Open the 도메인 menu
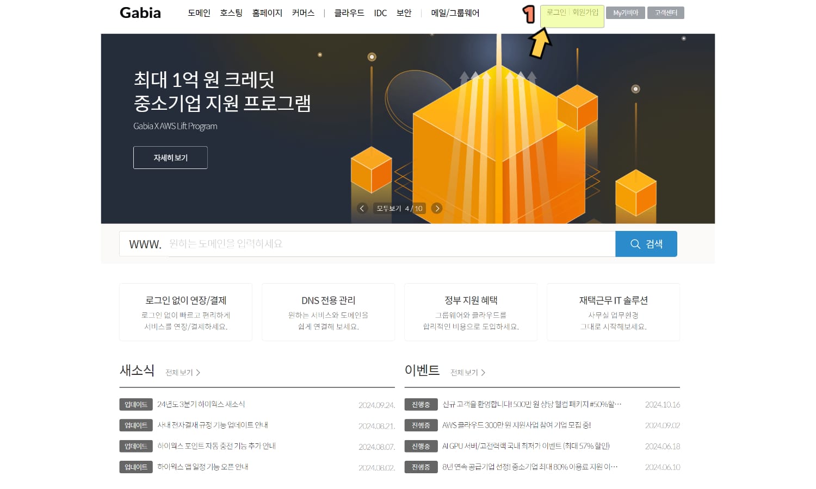The height and width of the screenshot is (489, 816). 199,12
